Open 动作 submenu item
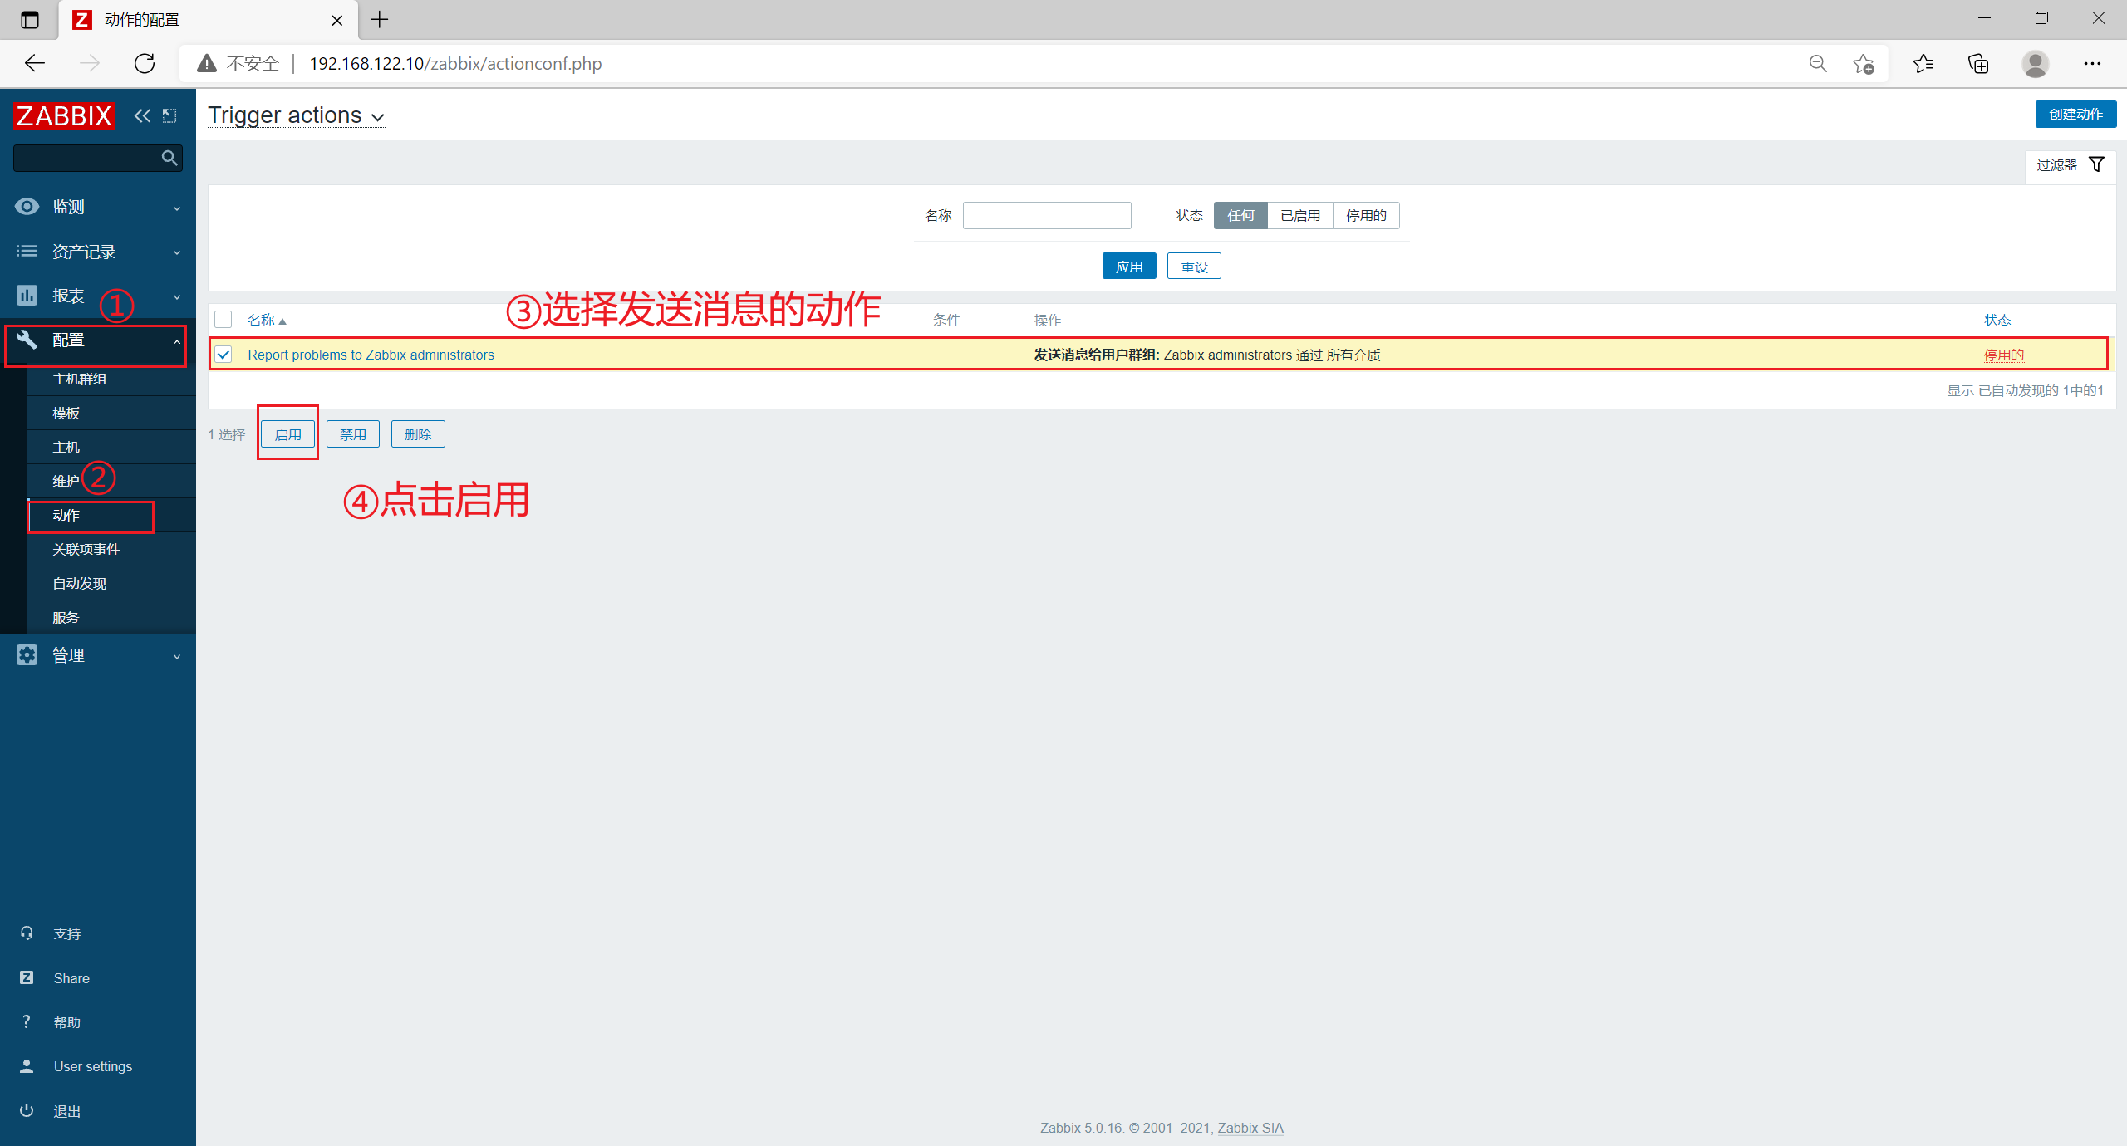The width and height of the screenshot is (2127, 1146). click(111, 515)
